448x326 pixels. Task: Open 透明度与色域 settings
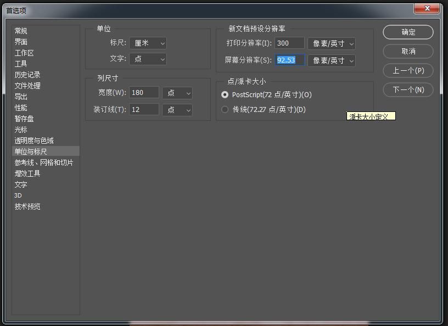[x=30, y=140]
